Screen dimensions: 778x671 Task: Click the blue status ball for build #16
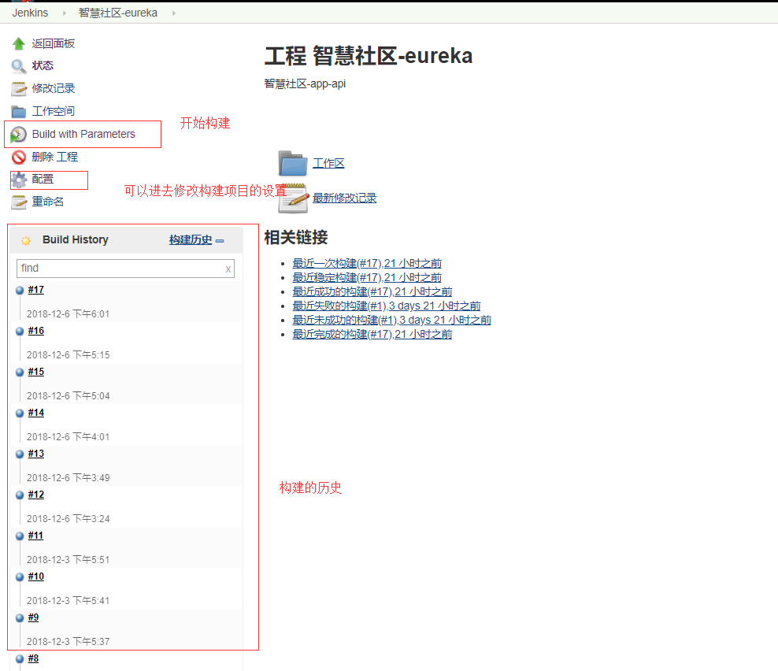click(x=20, y=332)
